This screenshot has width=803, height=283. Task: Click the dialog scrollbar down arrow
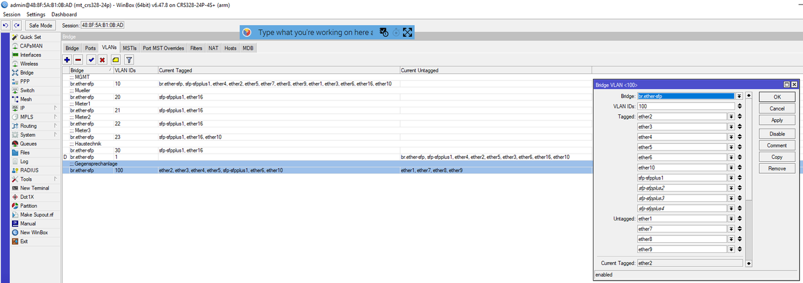click(x=748, y=264)
